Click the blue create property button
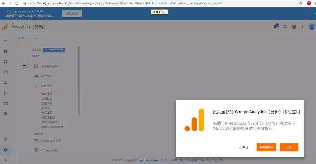Image resolution: width=316 pixels, height=164 pixels. click(x=54, y=50)
